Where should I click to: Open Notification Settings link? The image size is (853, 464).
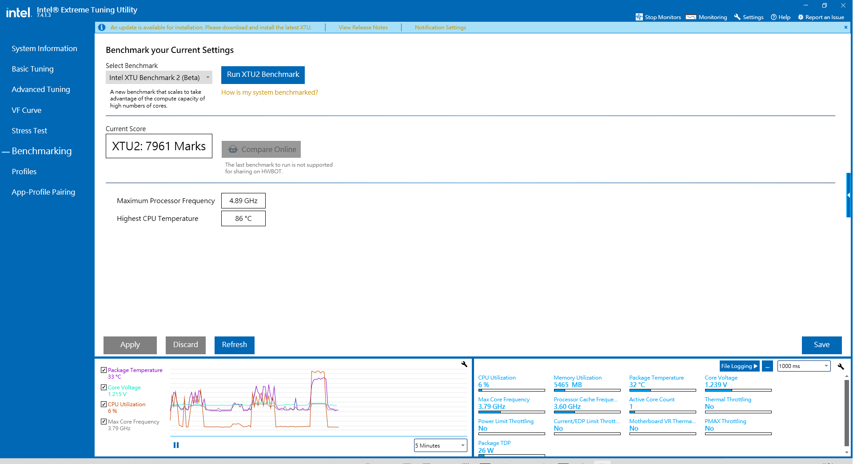pyautogui.click(x=441, y=28)
